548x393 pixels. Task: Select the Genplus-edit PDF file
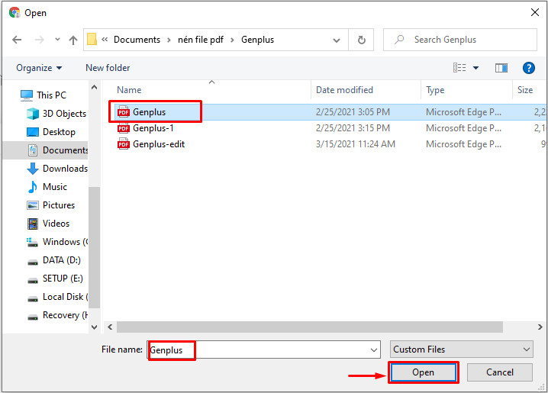click(x=158, y=144)
